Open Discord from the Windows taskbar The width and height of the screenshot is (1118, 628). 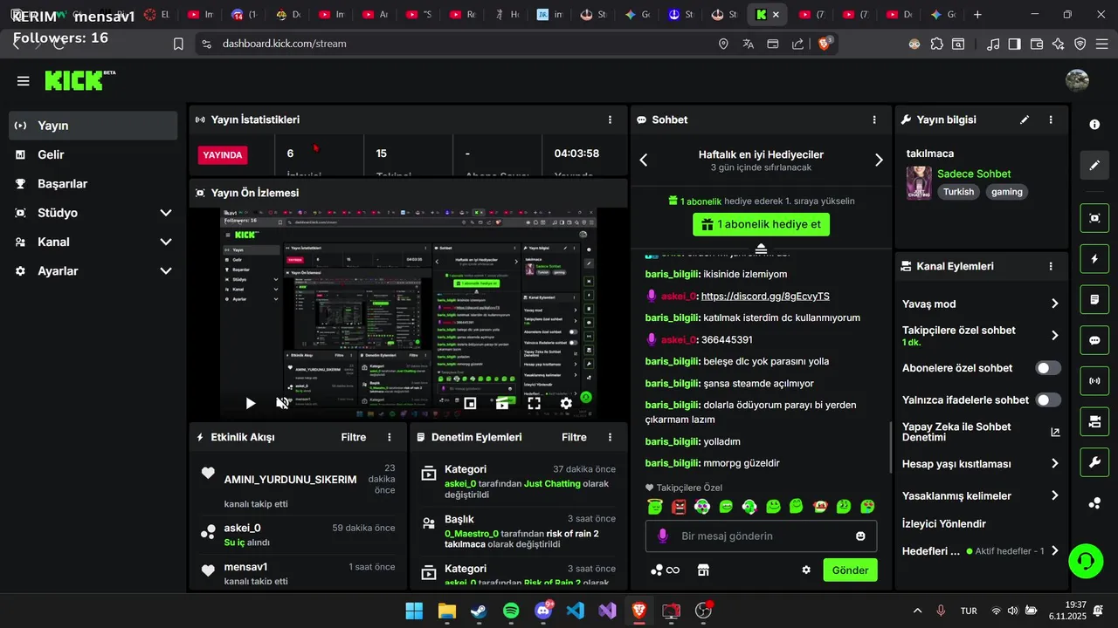coord(543,611)
